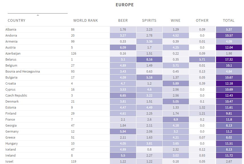Click the Czech Republic beer cell 6.65
Viewport: 244px width, 164px height.
[x=123, y=95]
